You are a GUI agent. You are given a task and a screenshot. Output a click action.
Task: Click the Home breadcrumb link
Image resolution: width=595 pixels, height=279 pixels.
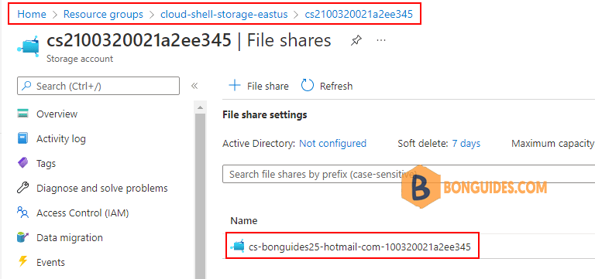coord(32,15)
